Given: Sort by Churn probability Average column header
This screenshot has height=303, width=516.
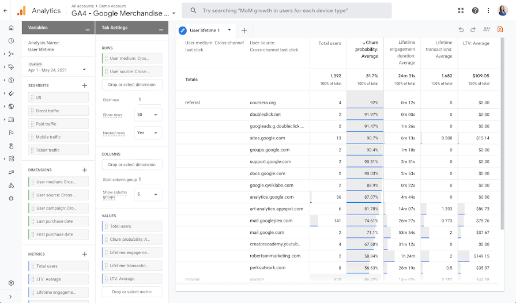Looking at the screenshot, I should pyautogui.click(x=366, y=50).
